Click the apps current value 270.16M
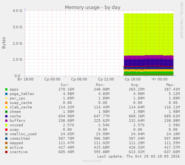This screenshot has width=185, height=165. 66,89
